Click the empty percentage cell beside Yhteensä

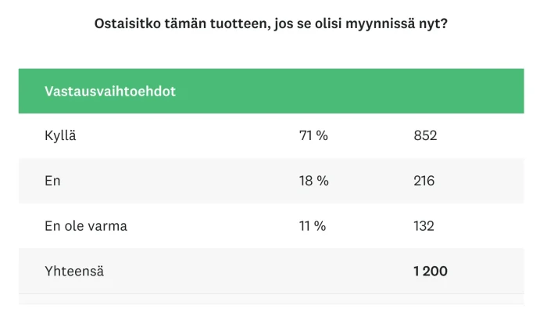click(314, 272)
